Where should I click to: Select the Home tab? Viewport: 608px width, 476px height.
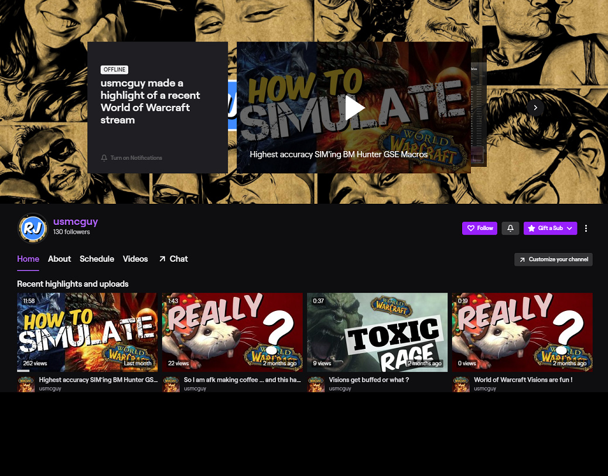tap(28, 259)
